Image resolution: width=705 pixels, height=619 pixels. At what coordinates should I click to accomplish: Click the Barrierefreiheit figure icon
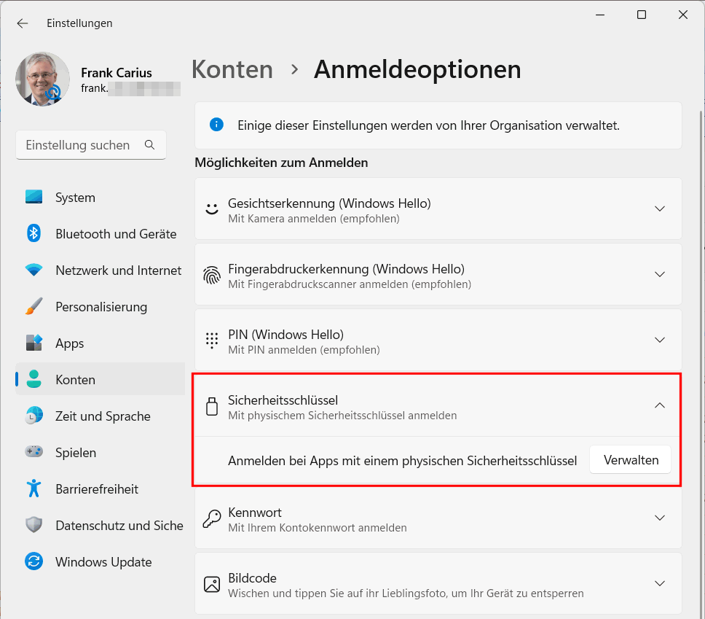coord(34,488)
